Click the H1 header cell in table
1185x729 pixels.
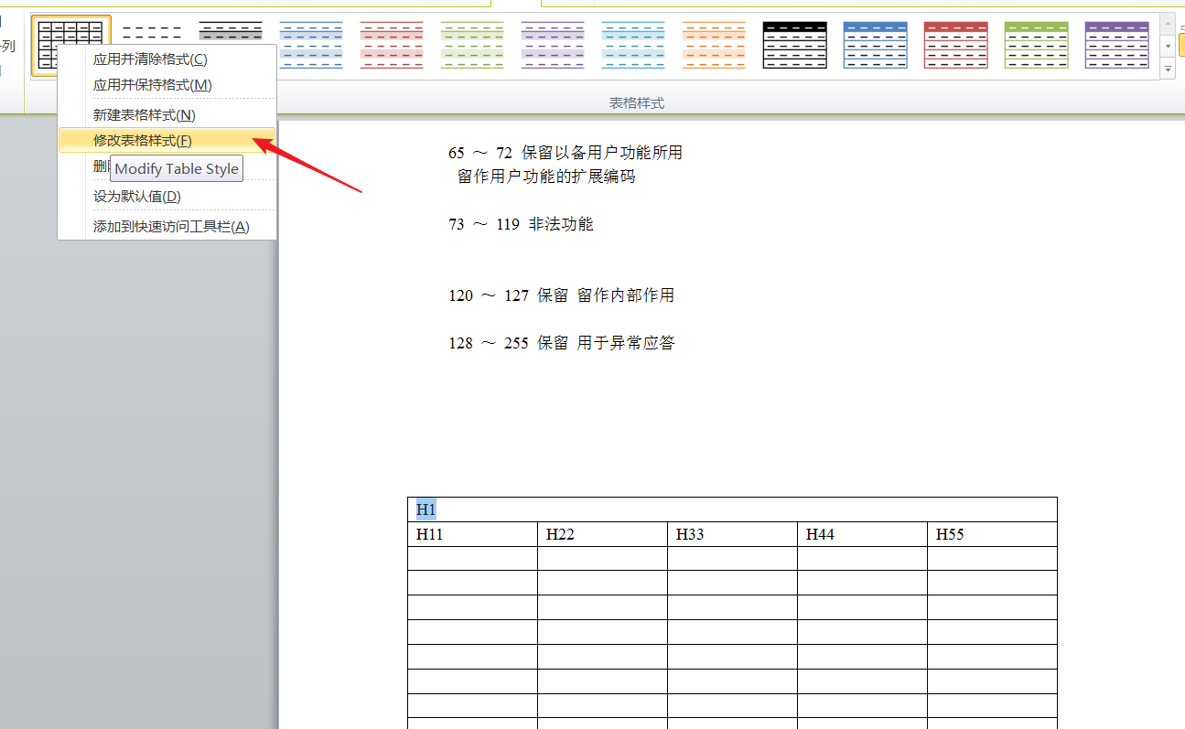click(732, 509)
